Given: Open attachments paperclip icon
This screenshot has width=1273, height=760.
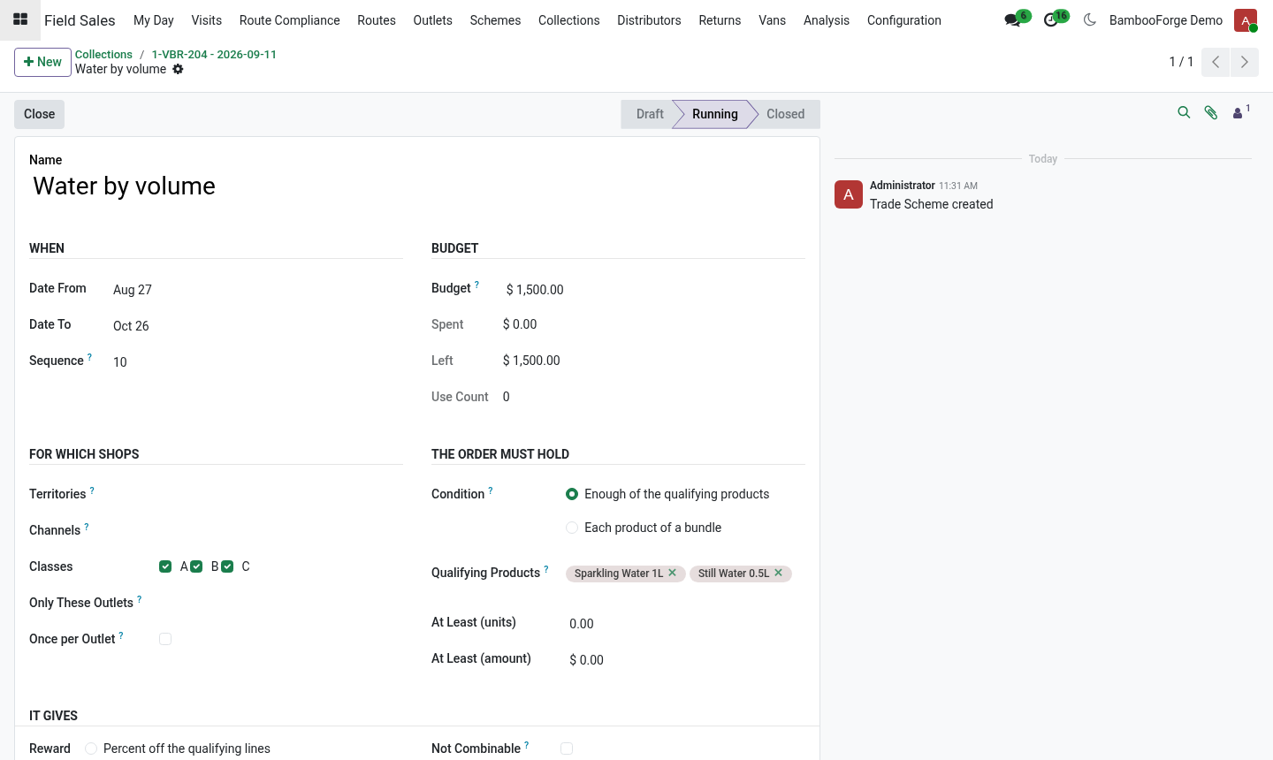Looking at the screenshot, I should [1211, 112].
